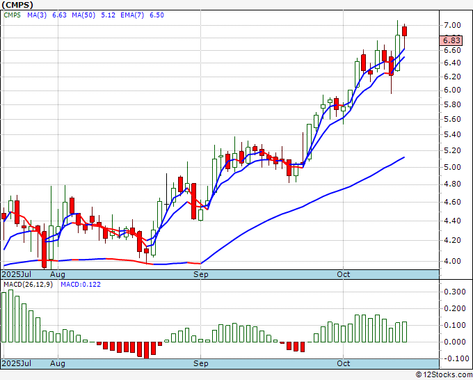Click the 4.80 price axis label
Image resolution: width=473 pixels, height=380 pixels.
pyautogui.click(x=452, y=184)
